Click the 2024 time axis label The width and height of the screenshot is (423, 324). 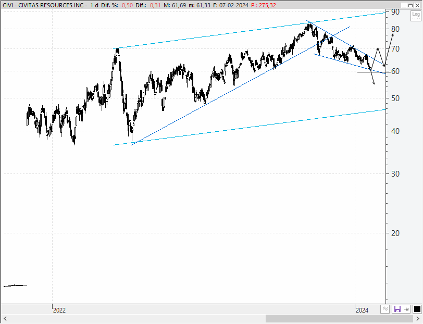point(362,310)
